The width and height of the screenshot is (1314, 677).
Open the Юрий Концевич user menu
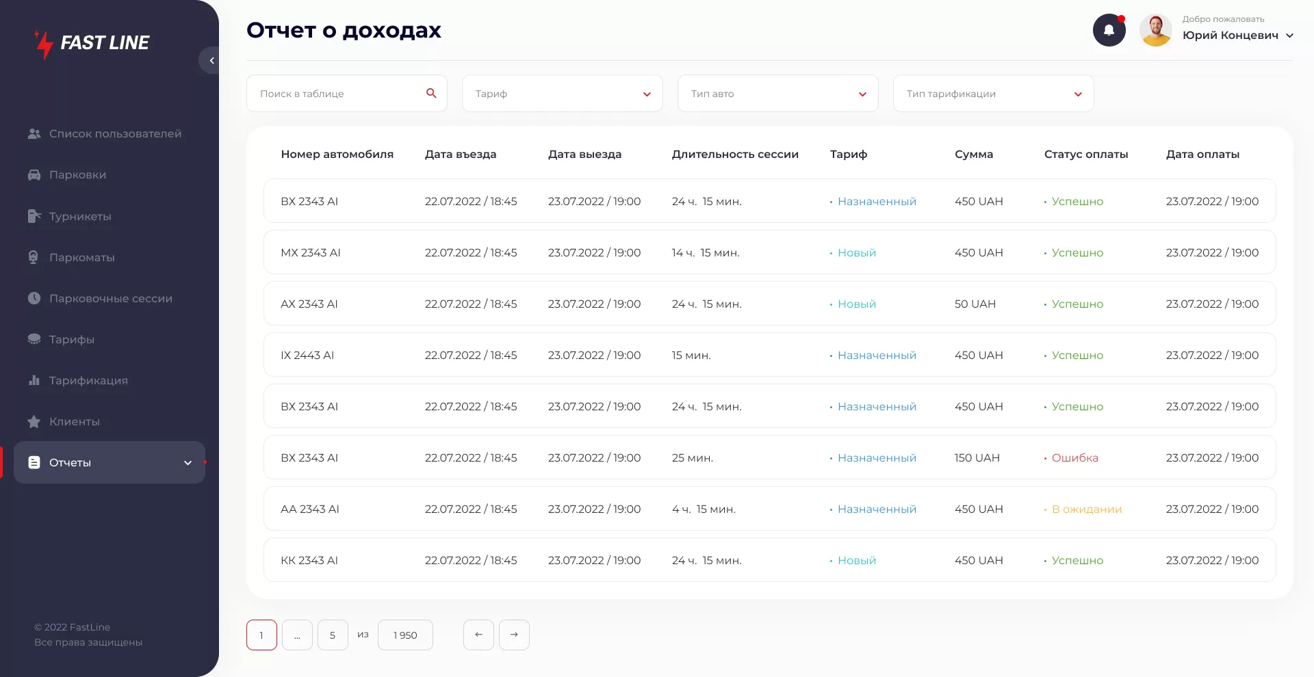(1237, 35)
